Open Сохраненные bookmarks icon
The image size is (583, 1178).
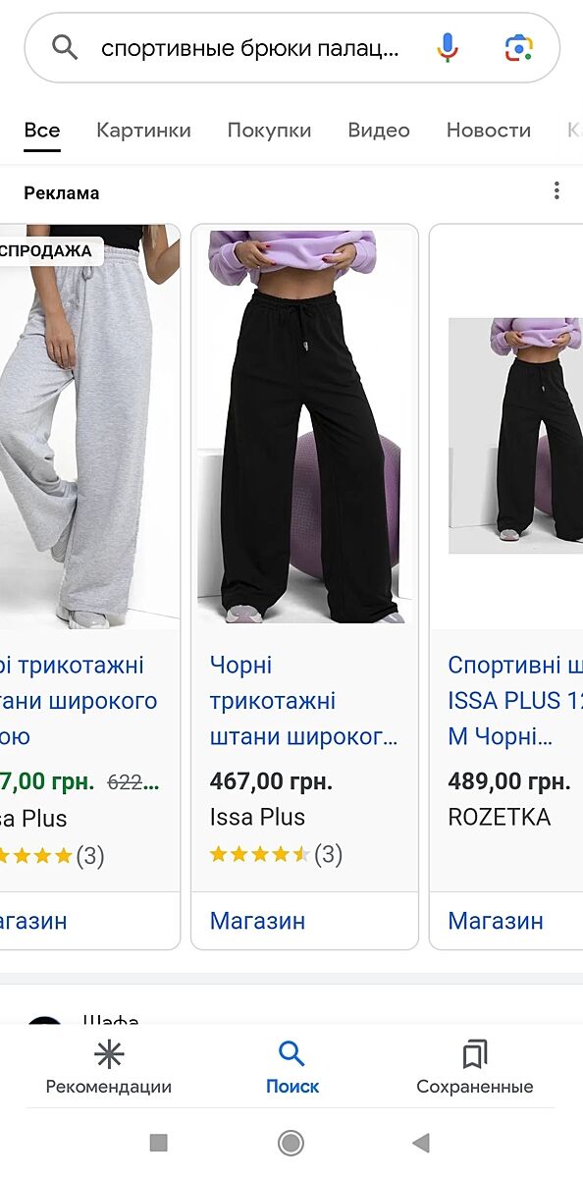tap(475, 1055)
